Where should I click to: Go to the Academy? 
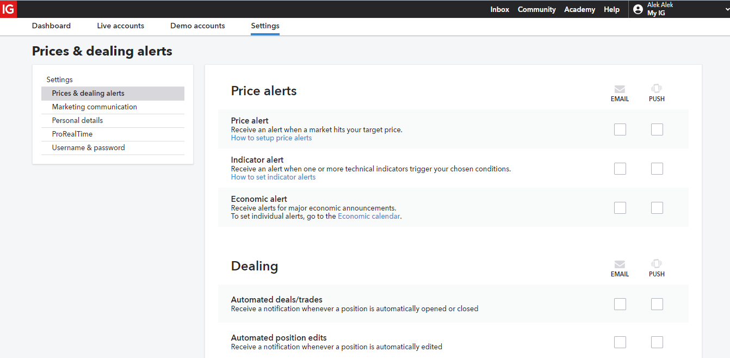[x=580, y=9]
